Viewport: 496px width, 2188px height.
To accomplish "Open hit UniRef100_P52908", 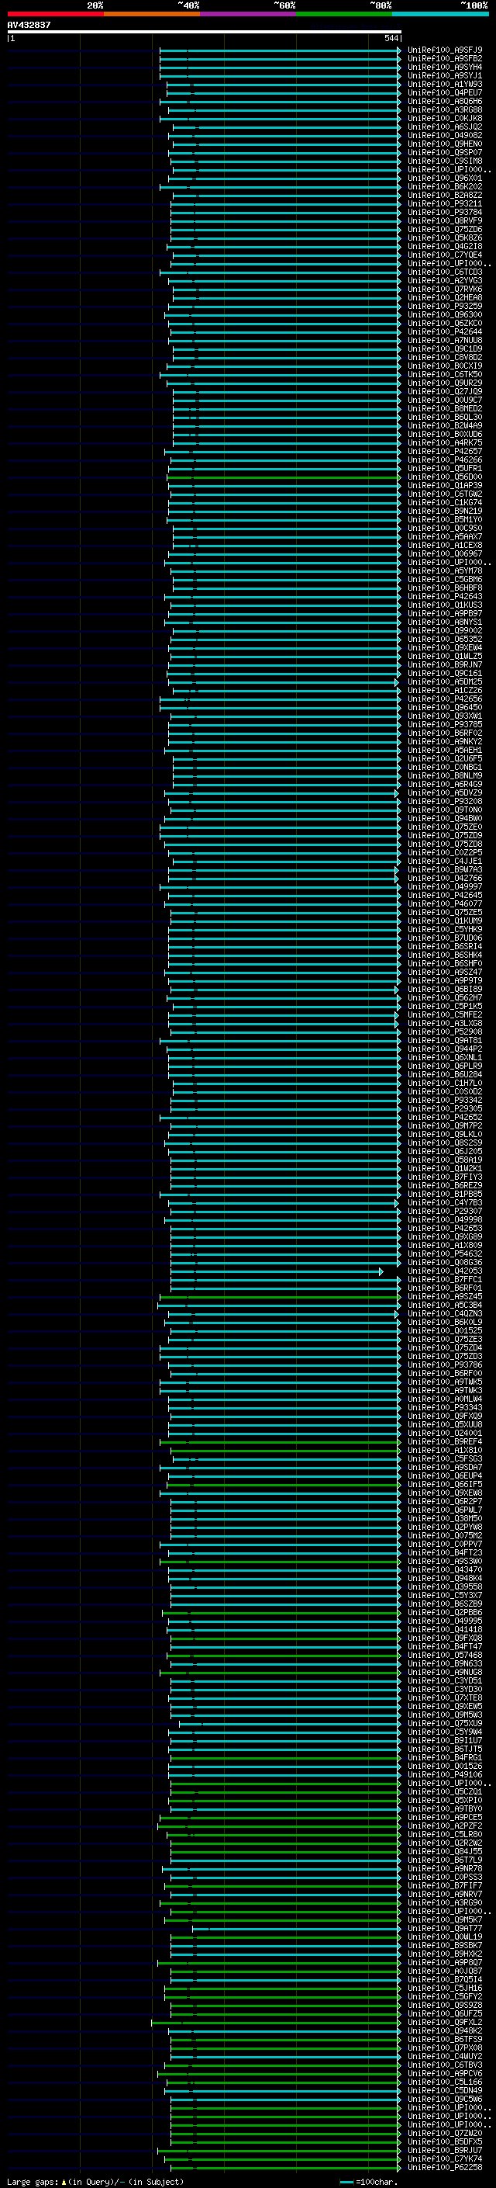I will [x=444, y=1032].
